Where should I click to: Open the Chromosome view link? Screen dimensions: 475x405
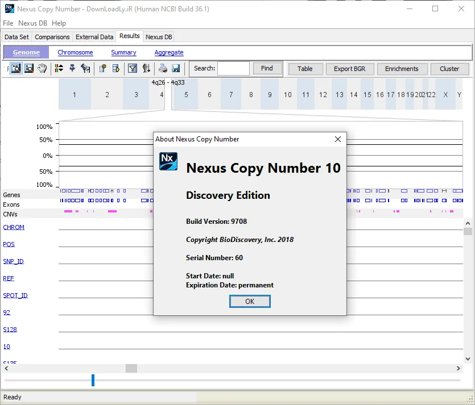[75, 52]
